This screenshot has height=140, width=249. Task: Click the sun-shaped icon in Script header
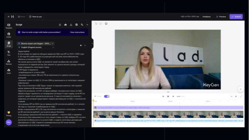[x=60, y=25]
